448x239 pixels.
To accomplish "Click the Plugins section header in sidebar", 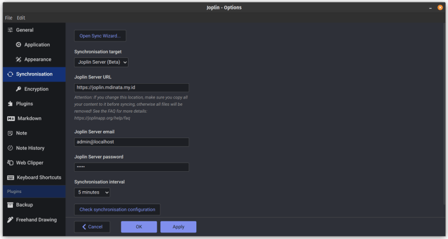I will [x=34, y=192].
